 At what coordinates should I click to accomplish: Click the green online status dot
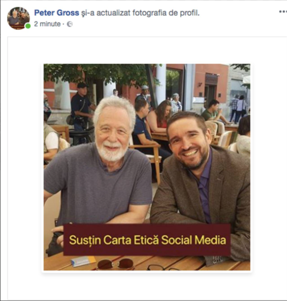(x=28, y=26)
